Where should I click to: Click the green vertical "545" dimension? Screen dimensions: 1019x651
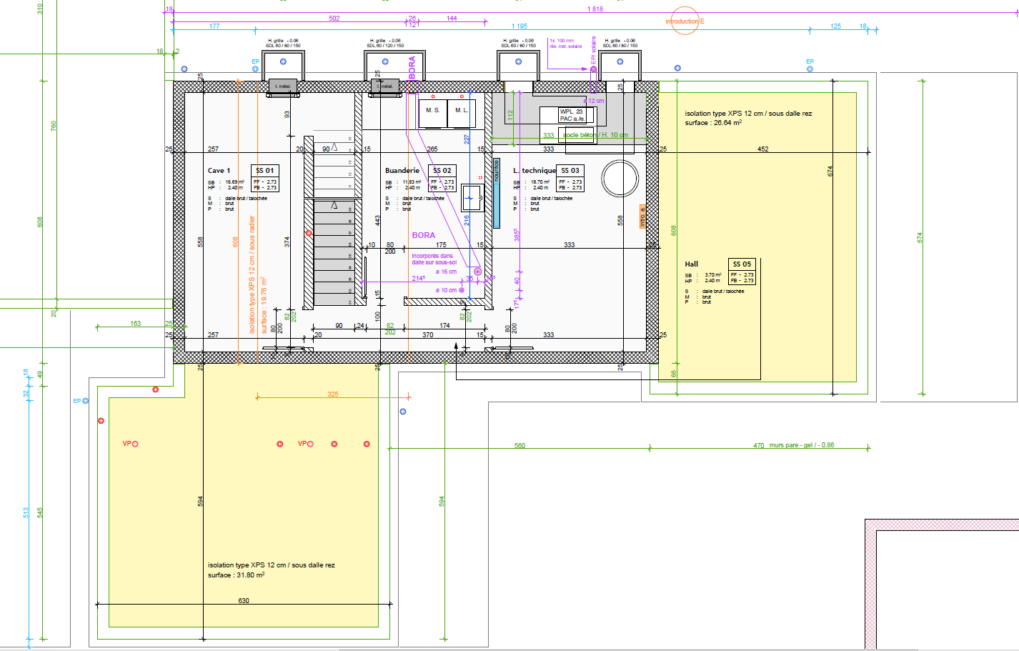[x=41, y=512]
